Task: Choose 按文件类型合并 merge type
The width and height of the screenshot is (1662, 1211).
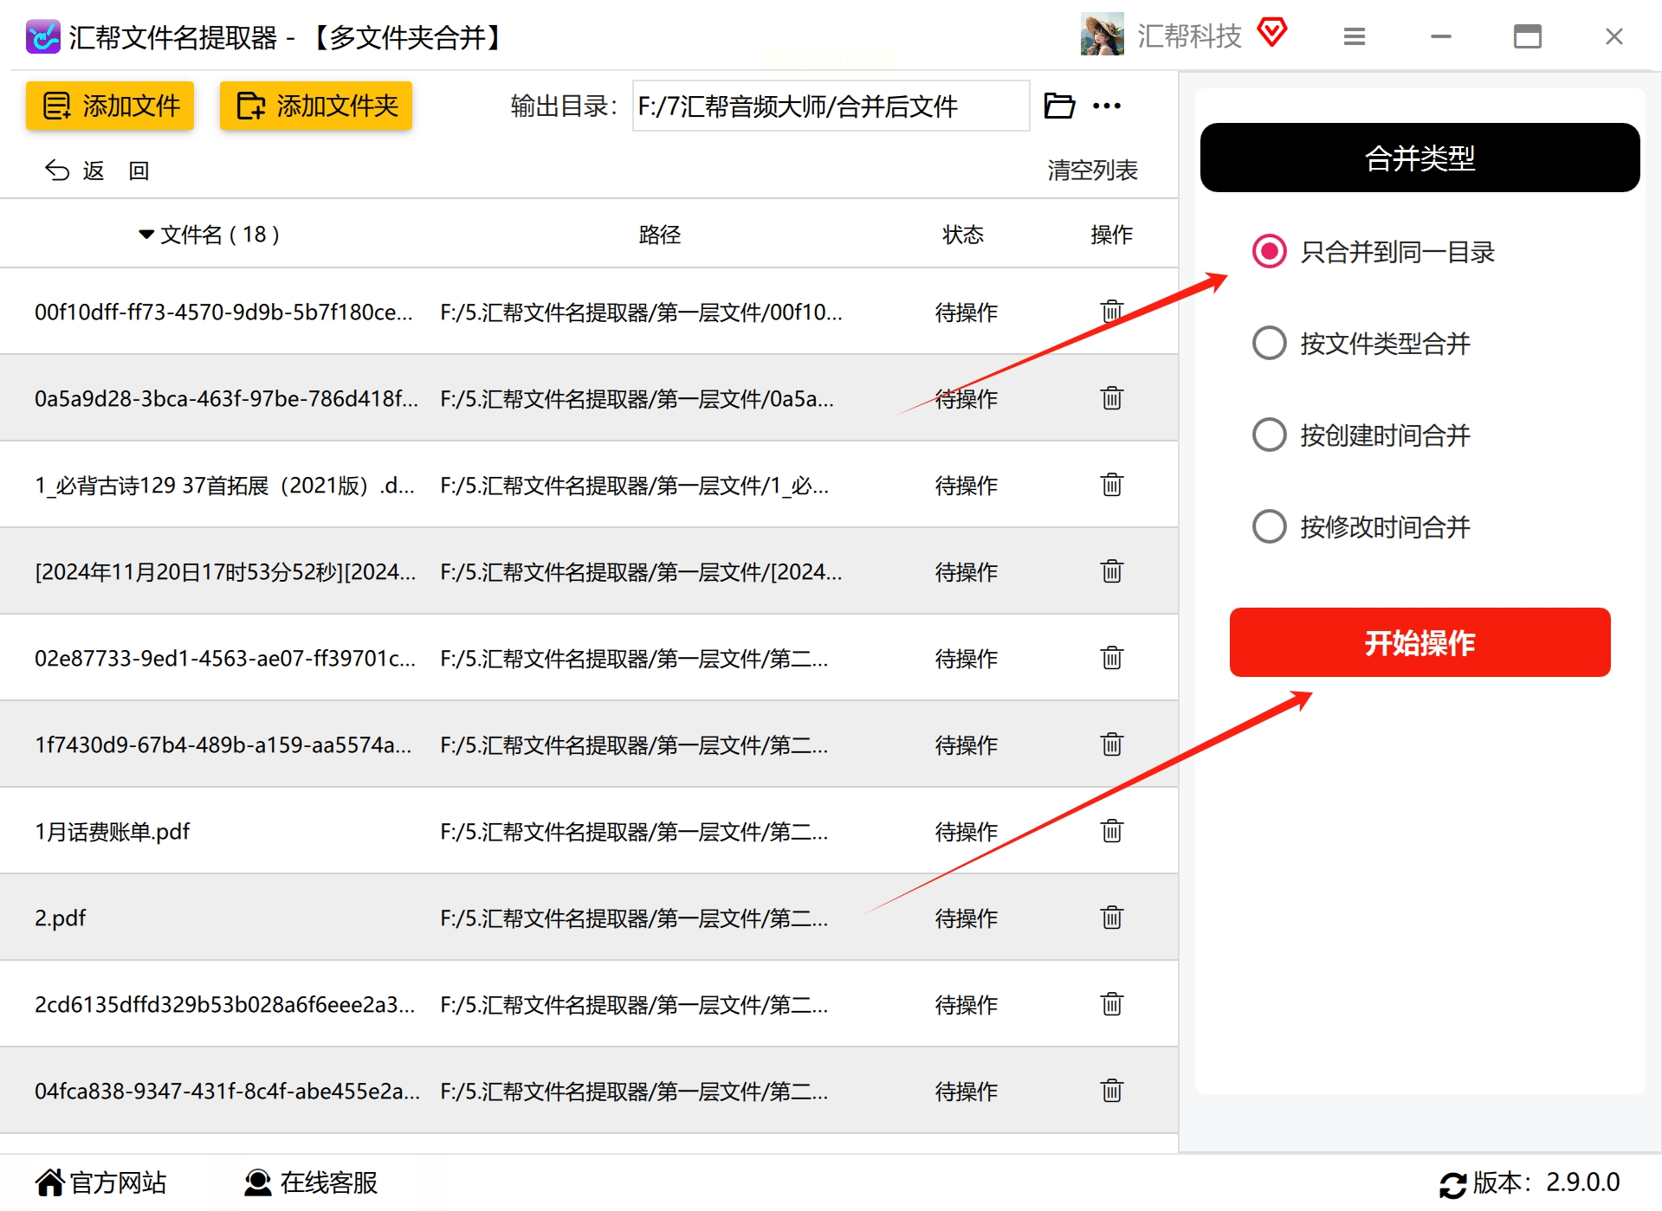Action: tap(1270, 344)
